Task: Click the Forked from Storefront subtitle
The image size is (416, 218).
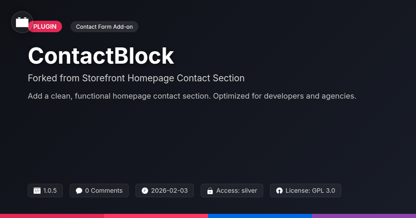Action: point(136,78)
